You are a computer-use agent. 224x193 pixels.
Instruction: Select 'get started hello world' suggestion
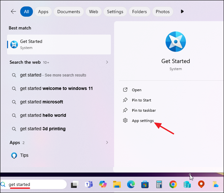tap(43, 115)
